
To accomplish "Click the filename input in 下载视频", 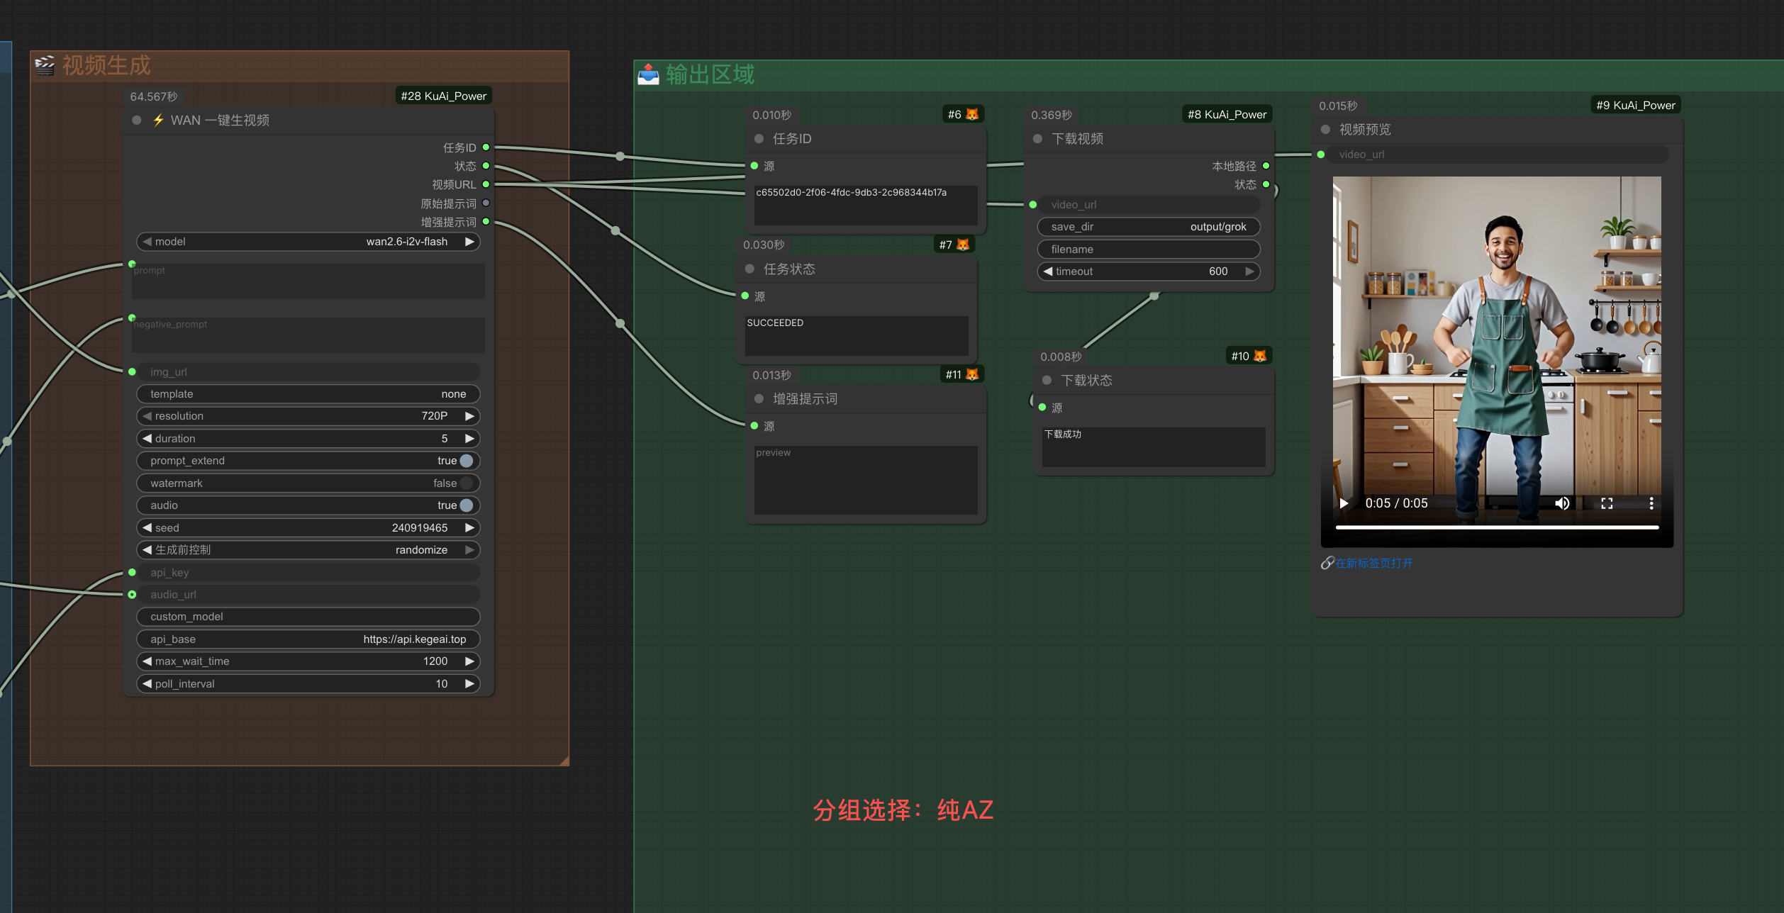I will (1148, 250).
